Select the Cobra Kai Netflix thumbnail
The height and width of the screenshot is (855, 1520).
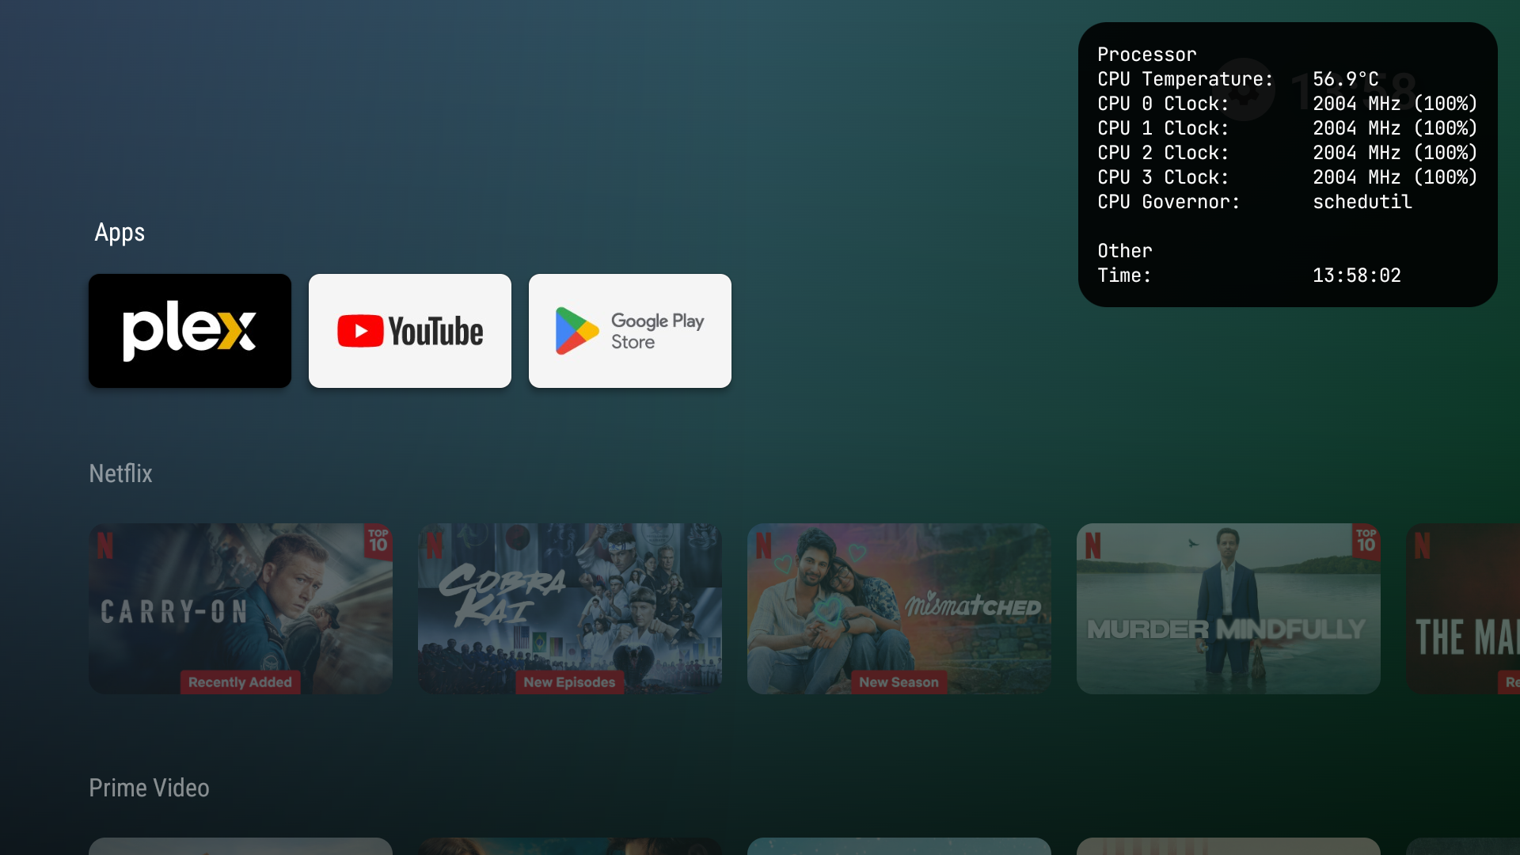[x=570, y=609]
